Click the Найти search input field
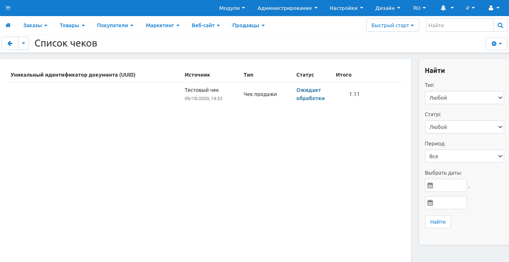The height and width of the screenshot is (262, 509). [459, 26]
